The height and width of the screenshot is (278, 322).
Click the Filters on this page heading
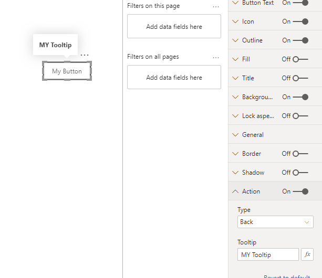(153, 6)
